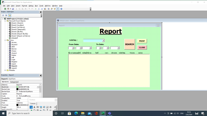Click the Excel icon in the Windows taskbar
207x116 pixels.
(x=102, y=113)
